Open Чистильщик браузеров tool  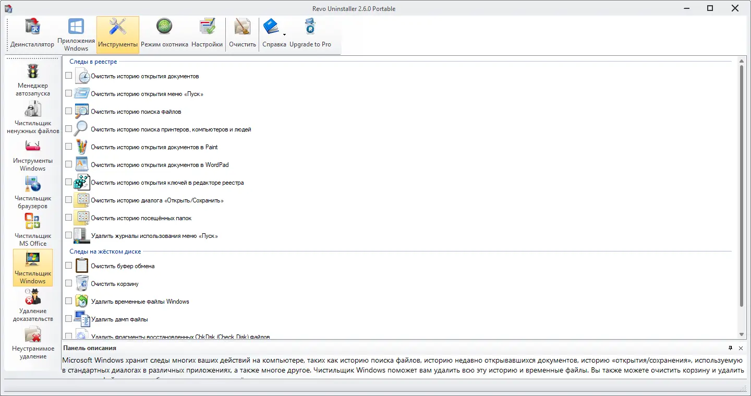pos(33,193)
